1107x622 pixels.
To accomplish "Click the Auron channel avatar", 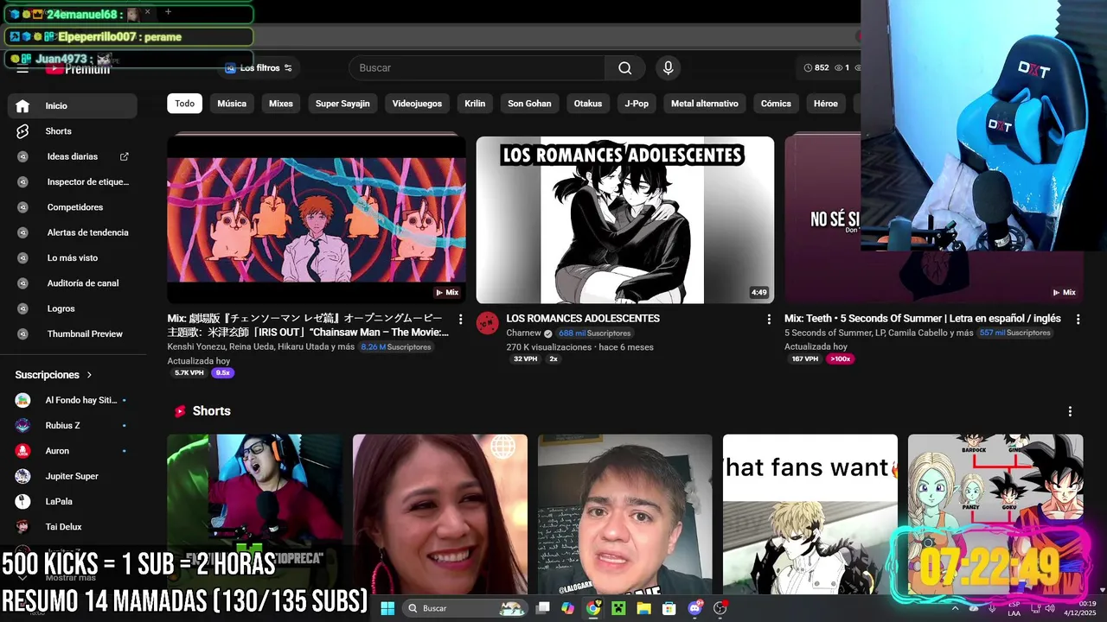I will [23, 451].
